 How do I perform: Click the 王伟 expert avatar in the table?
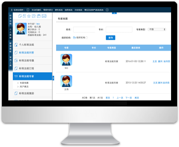pos(66,81)
